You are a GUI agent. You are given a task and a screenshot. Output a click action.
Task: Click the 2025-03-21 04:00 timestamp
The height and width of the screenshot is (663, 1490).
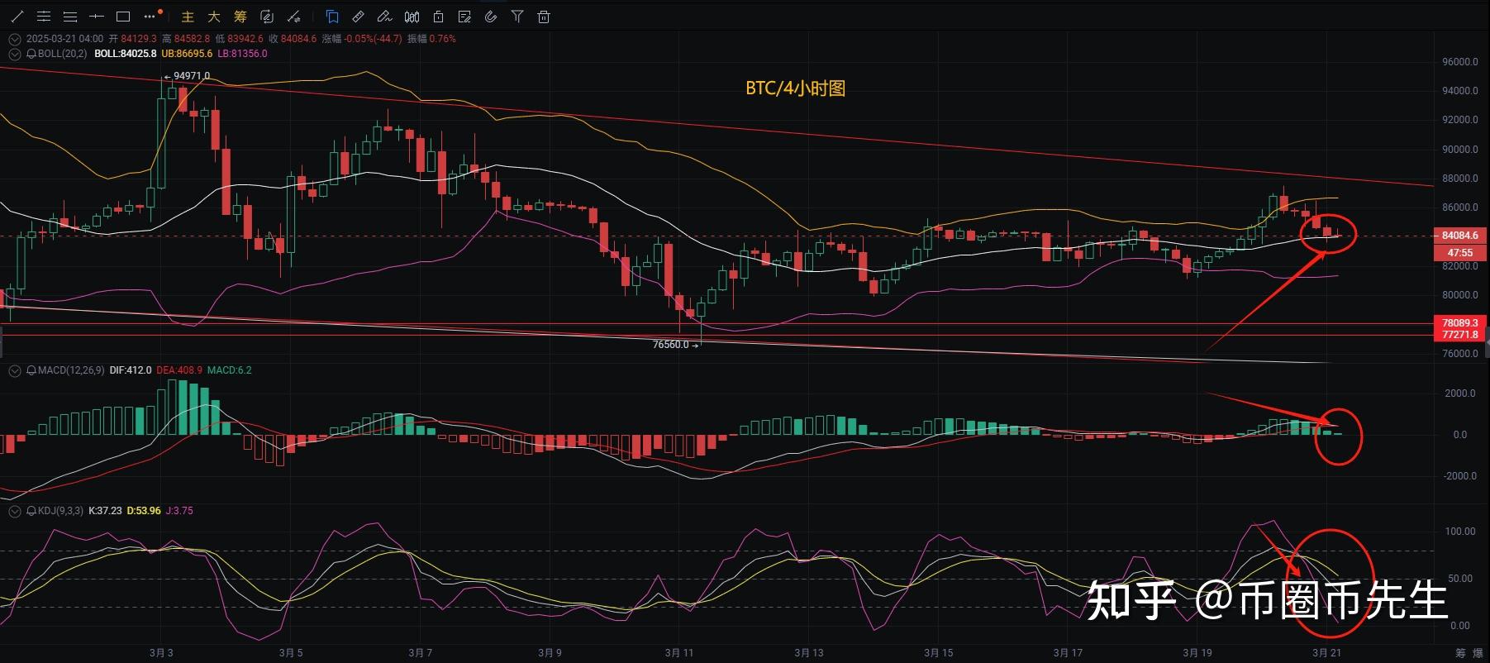(64, 39)
